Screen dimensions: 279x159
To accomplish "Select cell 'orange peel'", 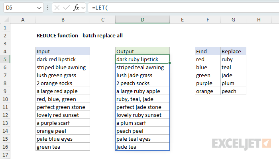I will pos(63,131).
